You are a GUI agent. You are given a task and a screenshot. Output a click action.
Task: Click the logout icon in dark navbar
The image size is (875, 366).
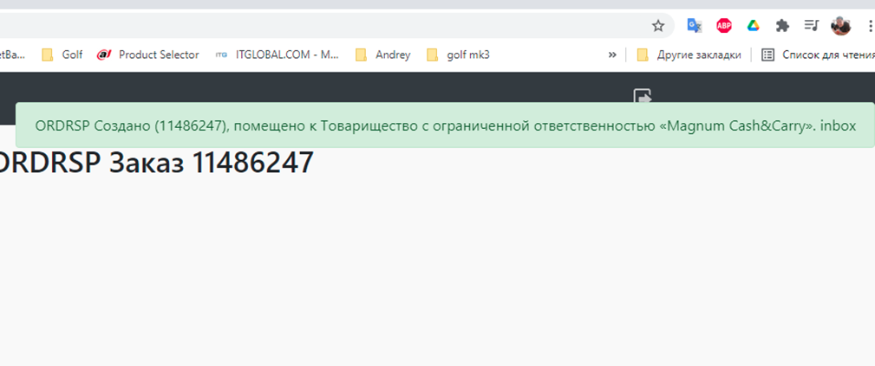[x=643, y=95]
